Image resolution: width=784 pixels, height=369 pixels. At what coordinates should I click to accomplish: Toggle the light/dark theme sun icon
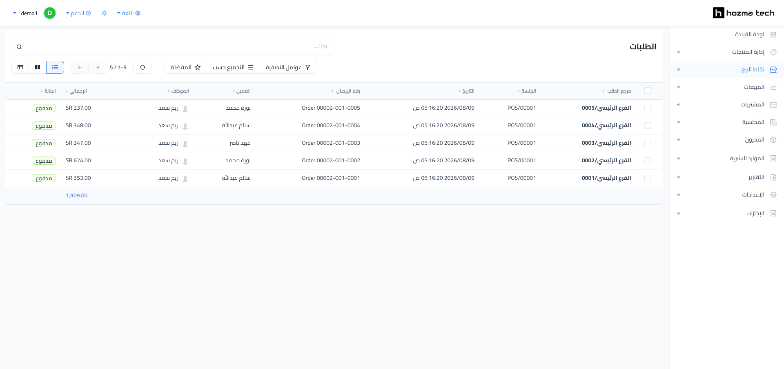click(104, 13)
